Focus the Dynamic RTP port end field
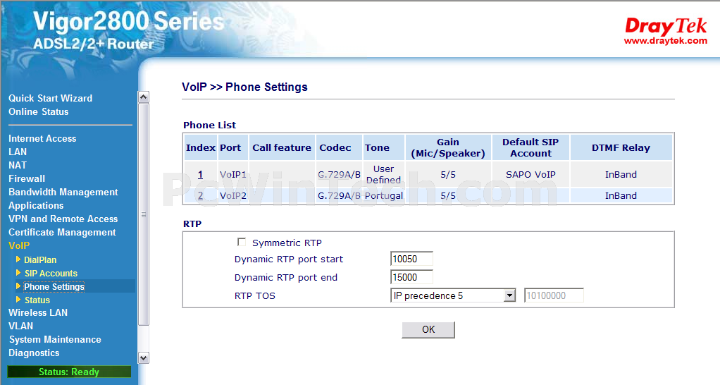 pyautogui.click(x=411, y=278)
